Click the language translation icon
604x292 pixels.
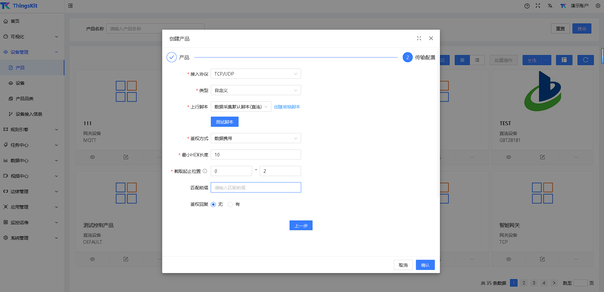(x=550, y=6)
